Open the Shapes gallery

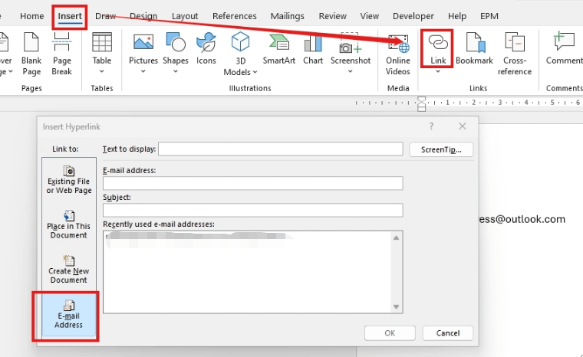point(176,53)
